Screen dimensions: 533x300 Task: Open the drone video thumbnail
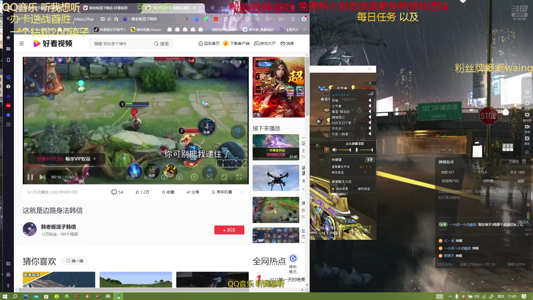pos(276,178)
